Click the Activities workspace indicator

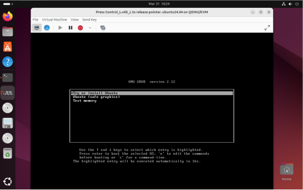click(8, 4)
